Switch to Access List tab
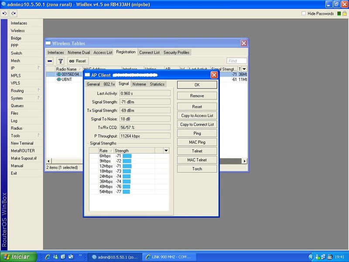The image size is (349, 262). pos(103,52)
